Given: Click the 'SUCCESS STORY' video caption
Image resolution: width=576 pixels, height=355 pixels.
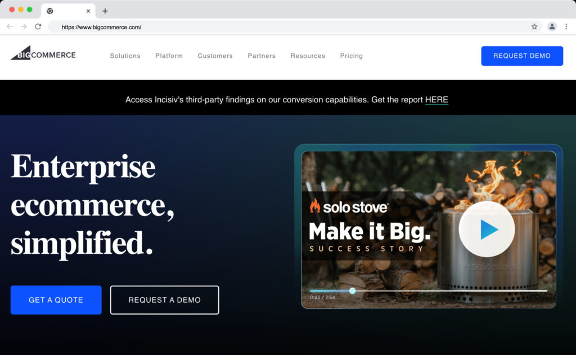Looking at the screenshot, I should (367, 249).
